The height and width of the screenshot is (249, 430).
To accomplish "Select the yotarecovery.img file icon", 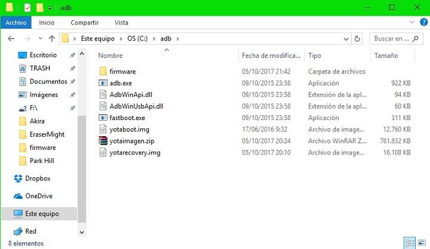I will pos(103,152).
